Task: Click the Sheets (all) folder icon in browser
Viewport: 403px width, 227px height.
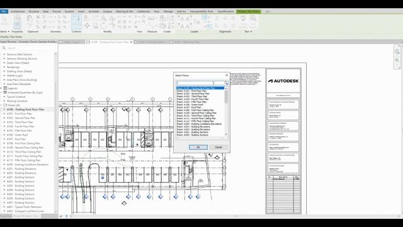Action: point(5,105)
